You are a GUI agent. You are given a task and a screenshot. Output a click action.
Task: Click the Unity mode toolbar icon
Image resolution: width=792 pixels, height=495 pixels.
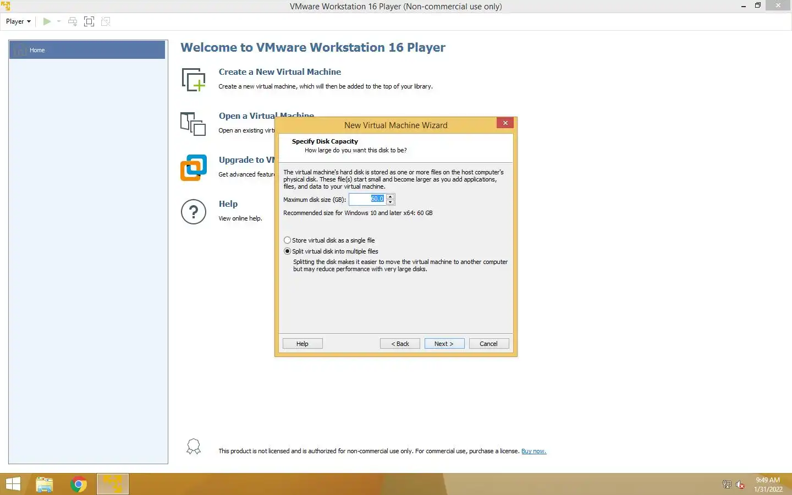coord(106,21)
